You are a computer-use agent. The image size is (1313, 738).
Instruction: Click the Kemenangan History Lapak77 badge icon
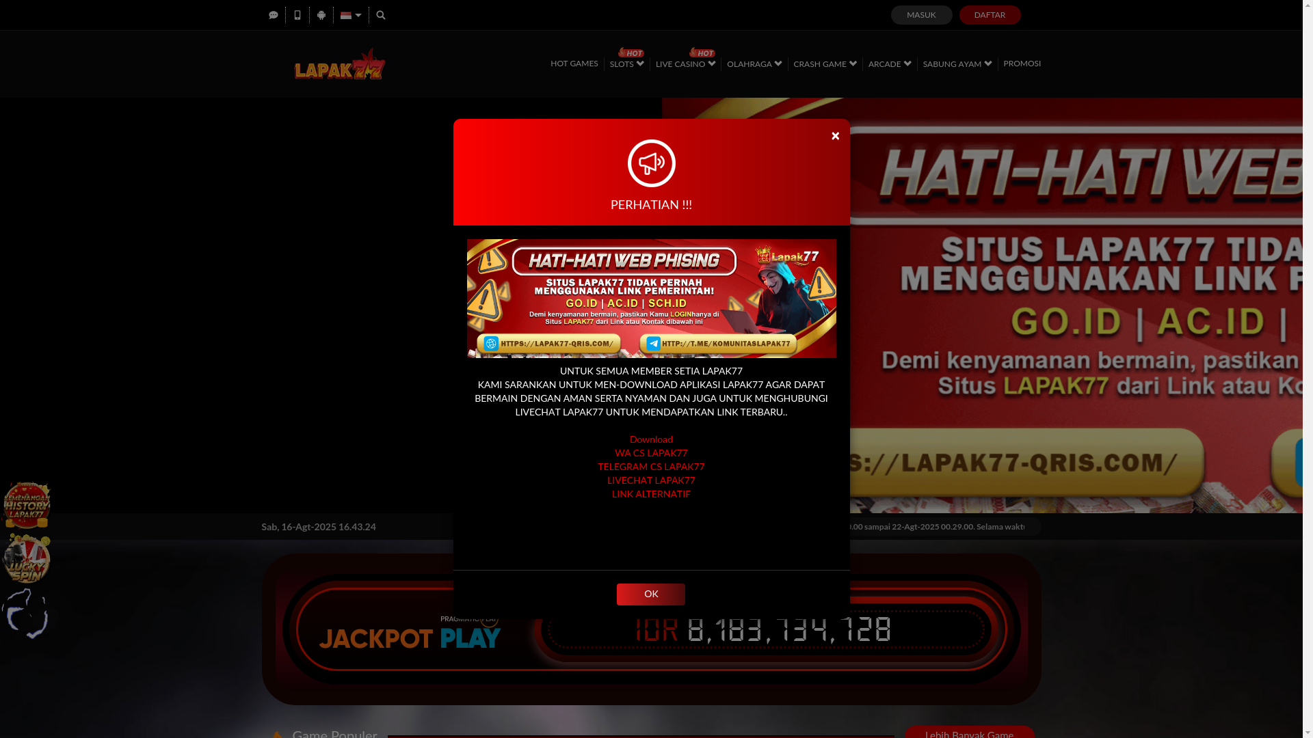27,506
